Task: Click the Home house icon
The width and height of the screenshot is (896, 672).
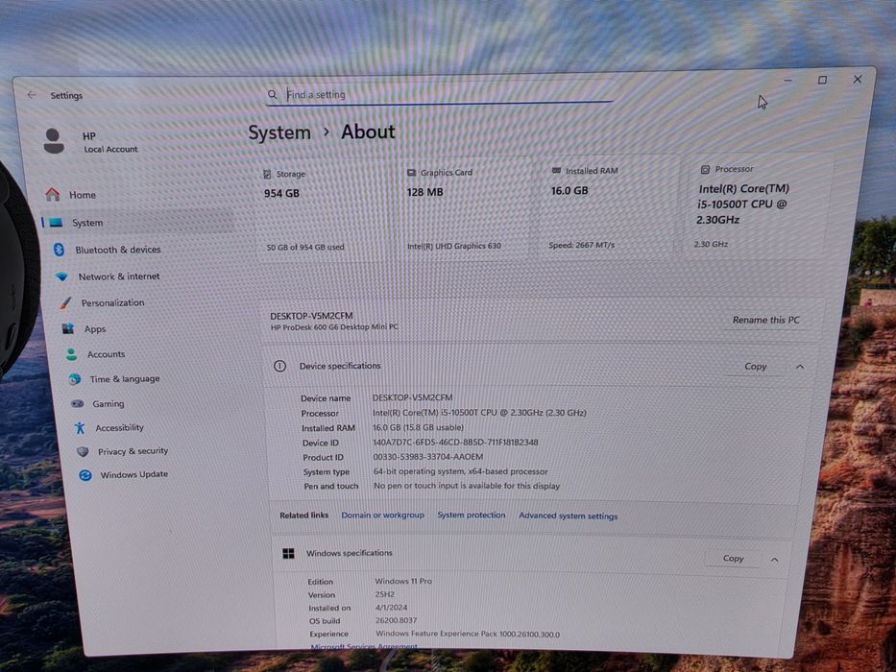Action: click(x=53, y=194)
